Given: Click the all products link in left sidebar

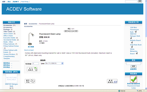Looking at the screenshot, I should pyautogui.click(x=8, y=67).
